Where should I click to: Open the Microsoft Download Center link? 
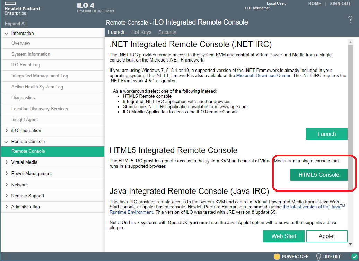tap(263, 76)
